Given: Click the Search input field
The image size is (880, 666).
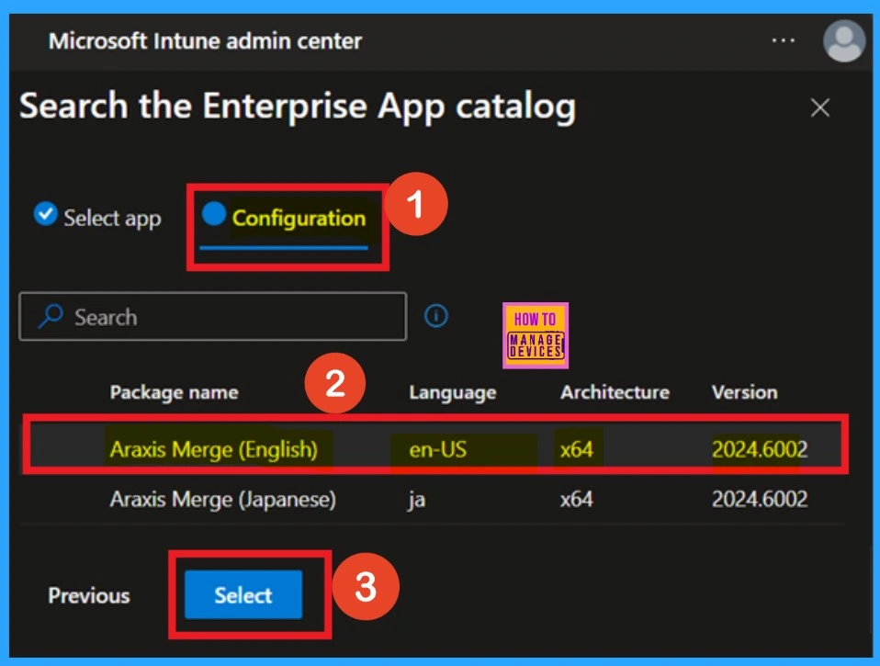Looking at the screenshot, I should pos(213,316).
